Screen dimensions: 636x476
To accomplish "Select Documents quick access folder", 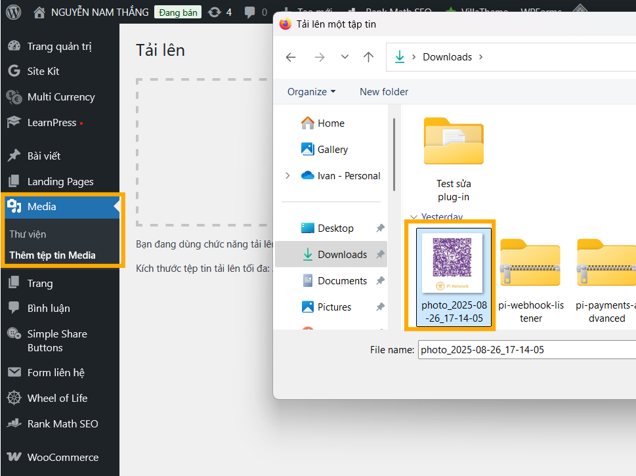I will (331, 281).
